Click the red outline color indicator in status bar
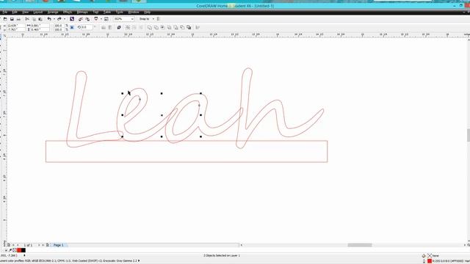 [x=430, y=261]
